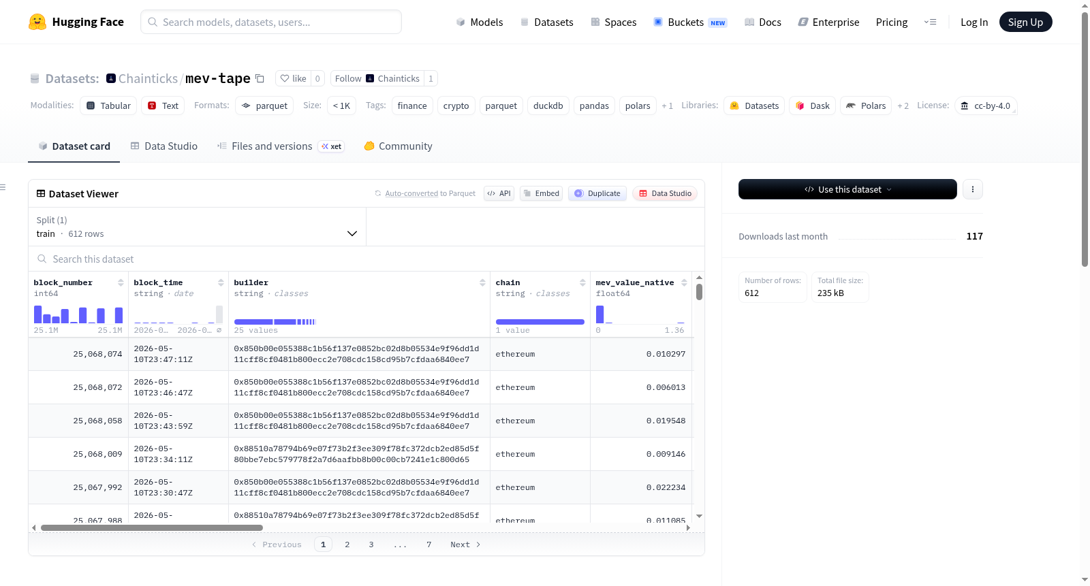1090x586 pixels.
Task: Follow the Chainticks organization
Action: point(377,78)
